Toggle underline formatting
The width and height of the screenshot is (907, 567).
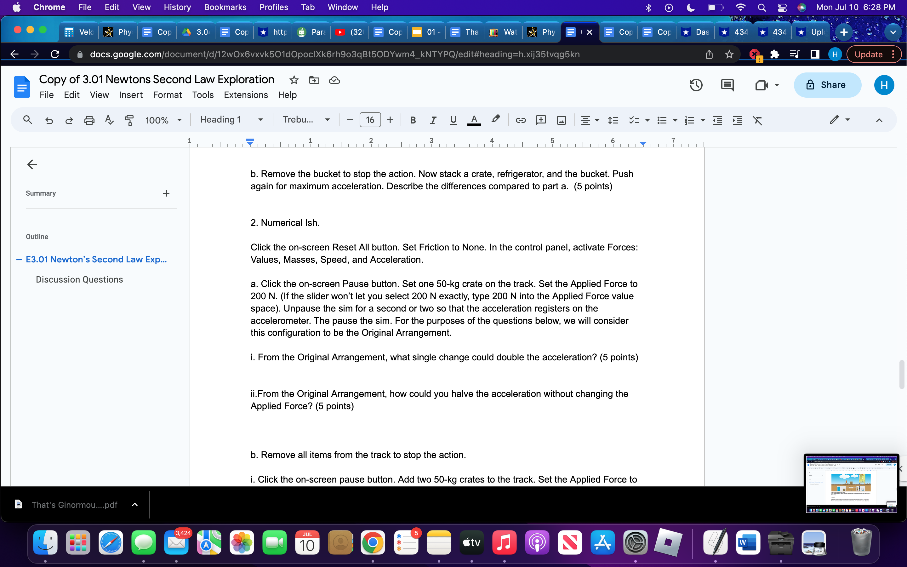tap(453, 120)
